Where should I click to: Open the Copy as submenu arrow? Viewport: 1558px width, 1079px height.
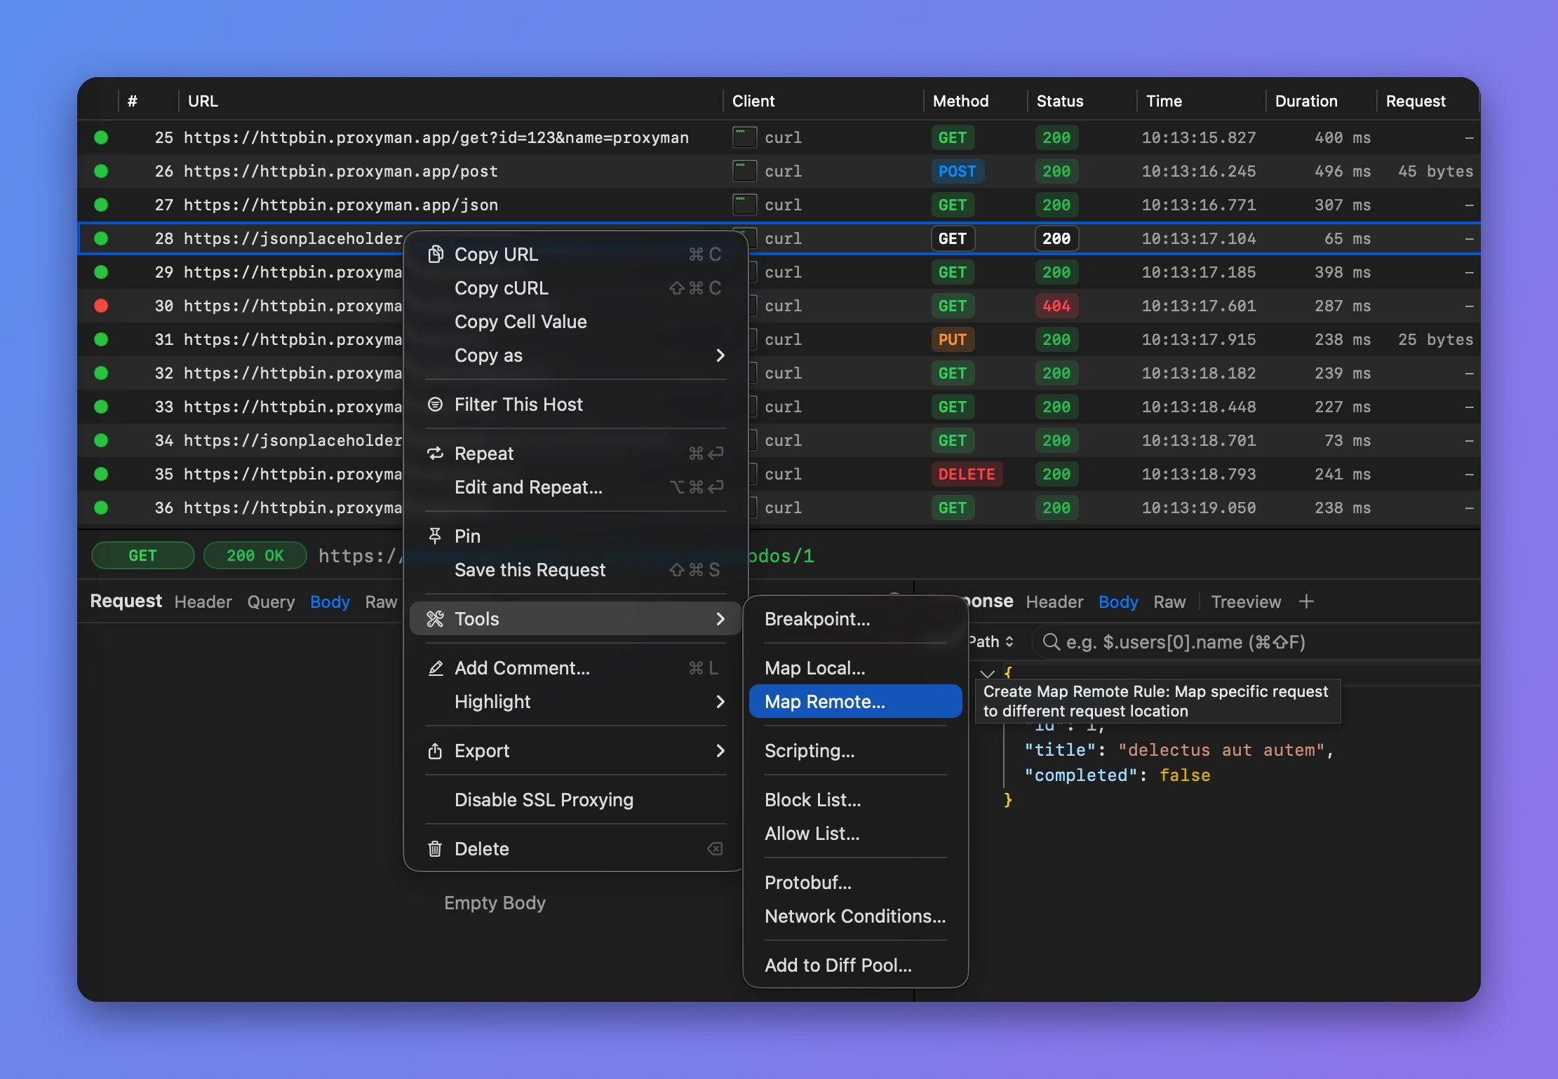tap(720, 355)
